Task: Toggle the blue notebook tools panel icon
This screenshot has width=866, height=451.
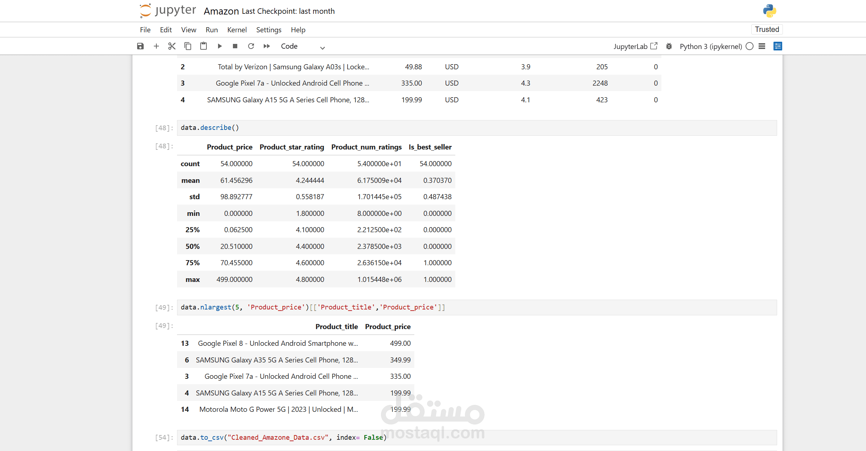Action: (778, 46)
